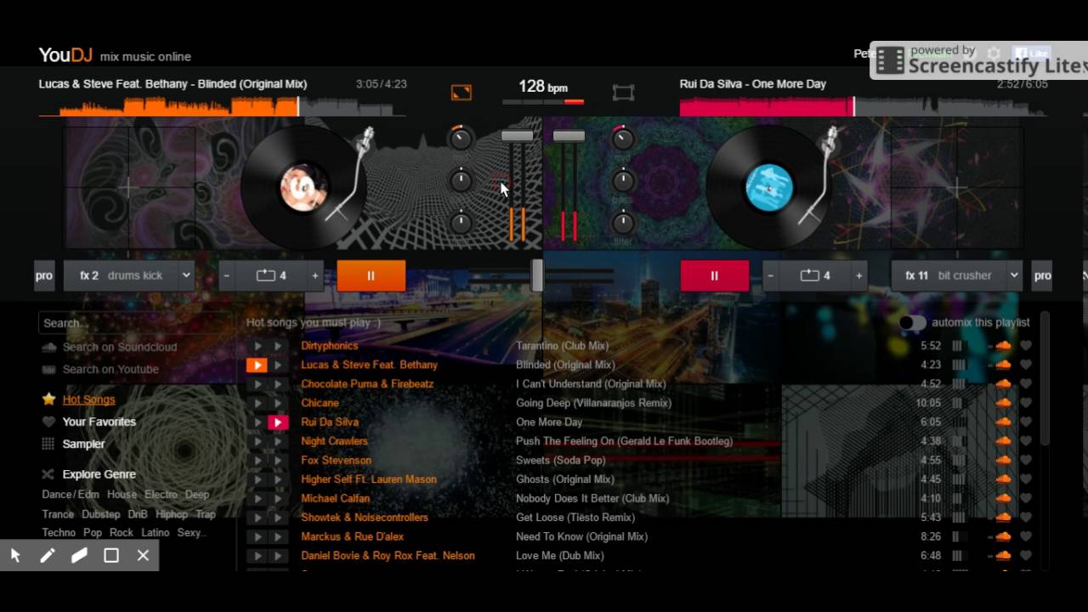Focus the Search input field
The height and width of the screenshot is (612, 1088).
134,323
